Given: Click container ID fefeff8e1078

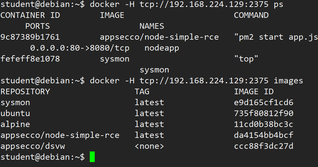Looking at the screenshot, I should [30, 59].
